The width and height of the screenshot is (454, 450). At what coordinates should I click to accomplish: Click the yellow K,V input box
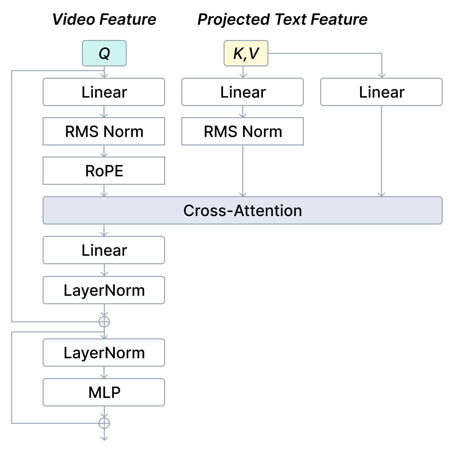(246, 53)
